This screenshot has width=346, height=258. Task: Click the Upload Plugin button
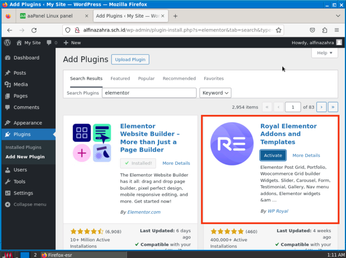130,59
